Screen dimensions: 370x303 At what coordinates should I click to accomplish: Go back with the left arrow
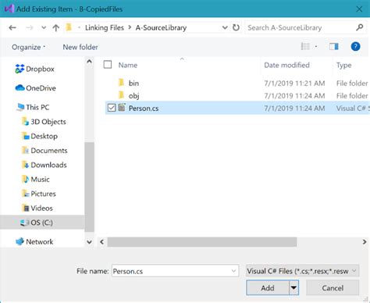(12, 27)
